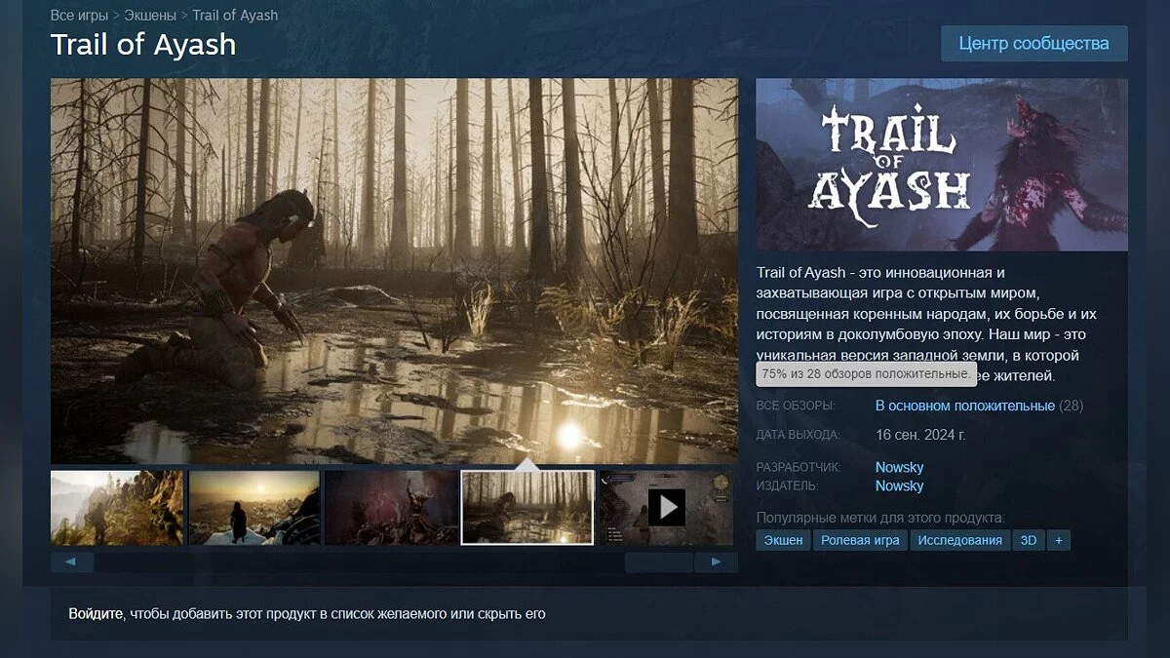Select the highlighted forest swamp thumbnail

(x=527, y=507)
